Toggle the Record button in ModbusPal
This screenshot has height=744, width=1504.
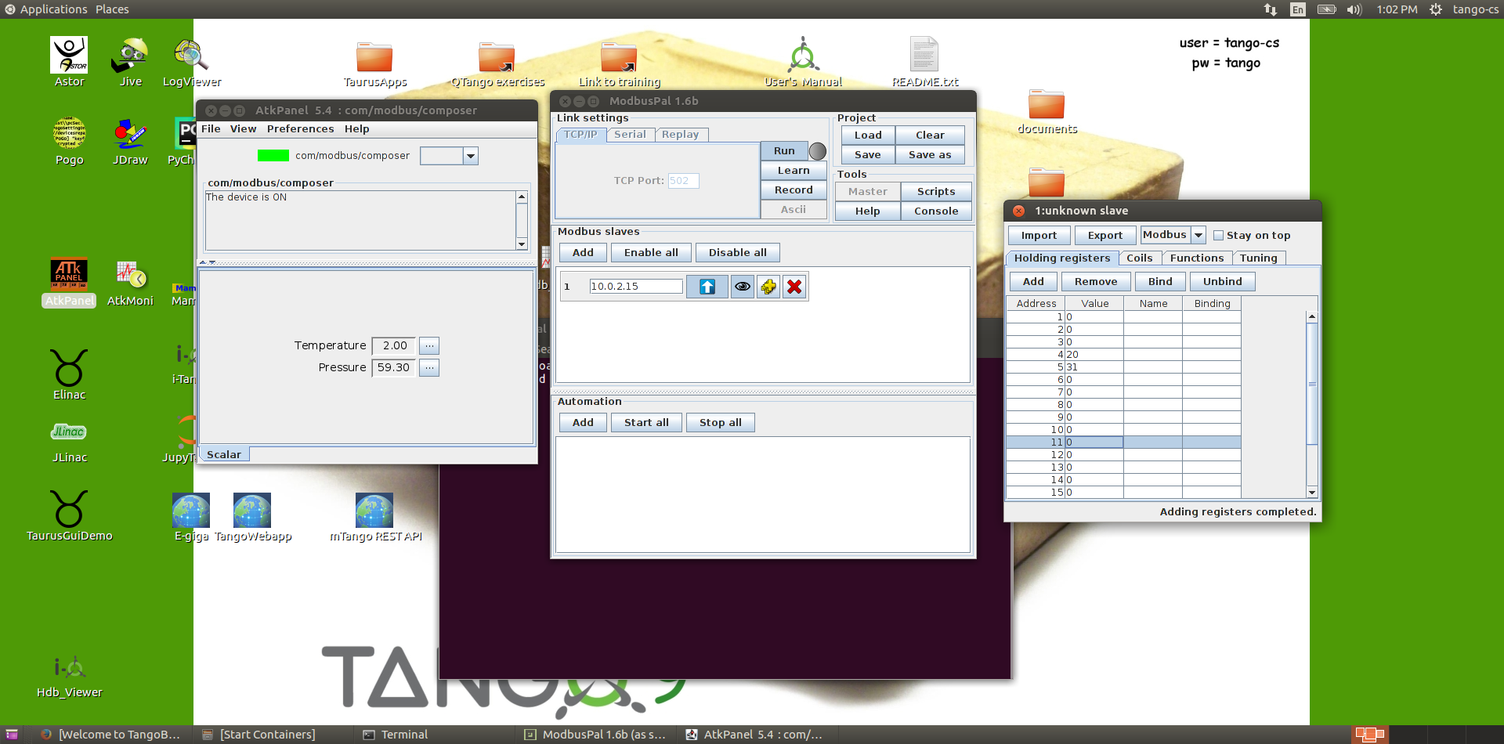pyautogui.click(x=794, y=190)
